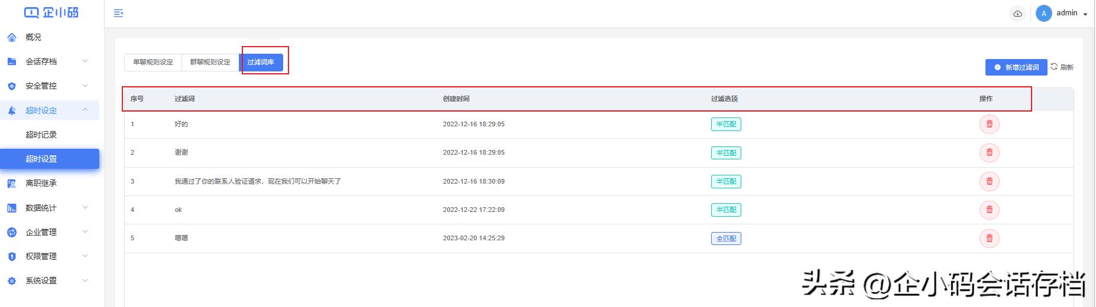Switch to the 群聊规则设定 tab

[x=210, y=62]
